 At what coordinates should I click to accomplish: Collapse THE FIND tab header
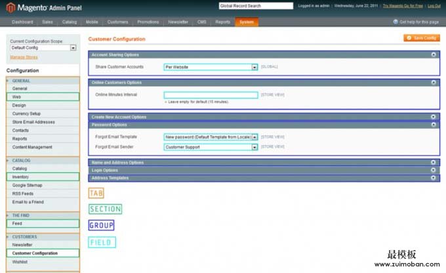point(43,215)
